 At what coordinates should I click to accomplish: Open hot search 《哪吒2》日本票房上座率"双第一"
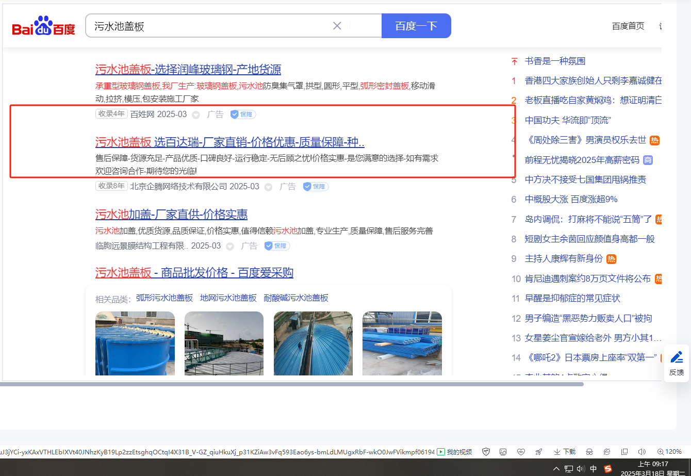[x=590, y=357]
